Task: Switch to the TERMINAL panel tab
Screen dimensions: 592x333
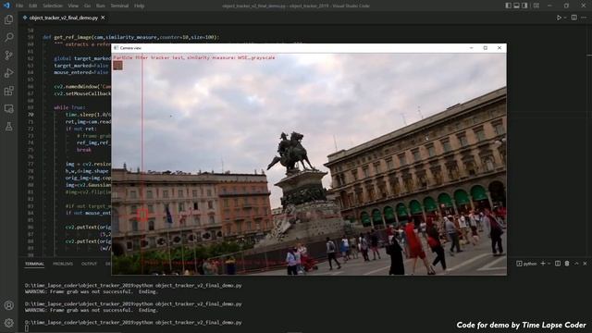Action: click(x=34, y=264)
